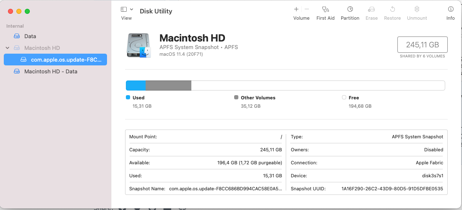The height and width of the screenshot is (210, 462).
Task: Click the Macintosh HD - Data drive icon
Action: point(17,71)
